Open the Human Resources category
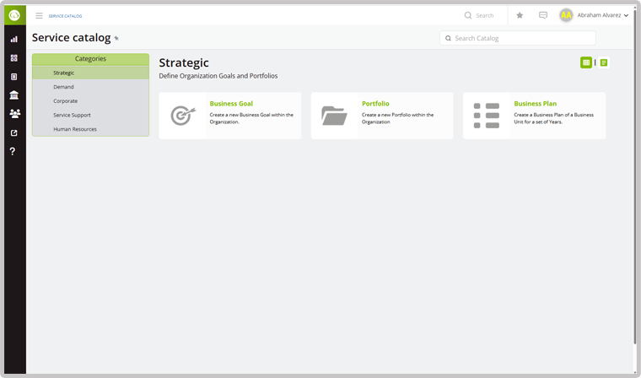Image resolution: width=641 pixels, height=378 pixels. (75, 129)
